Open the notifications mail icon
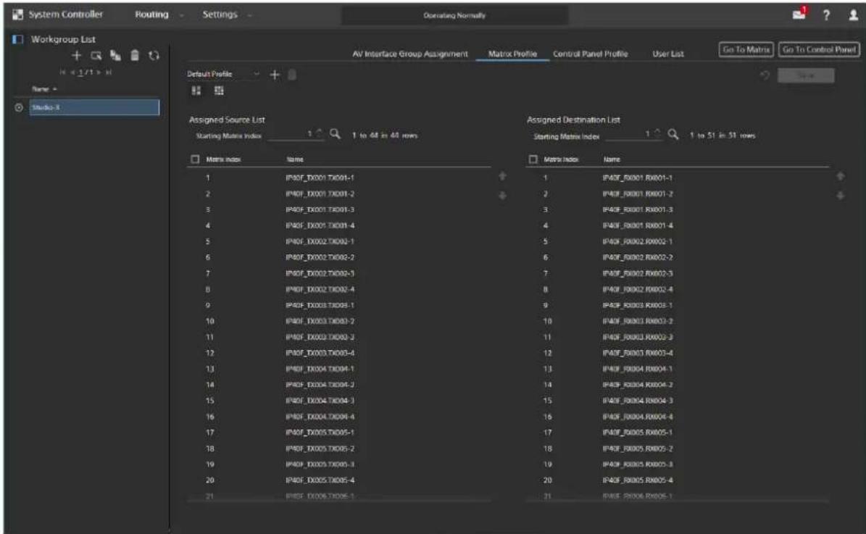This screenshot has height=534, width=866. [x=800, y=14]
